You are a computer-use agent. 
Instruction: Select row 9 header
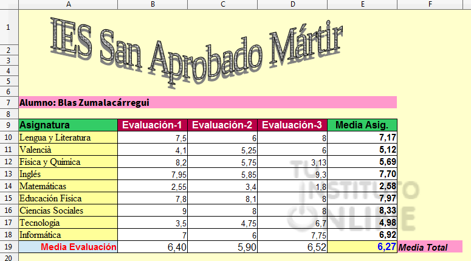pos(9,125)
